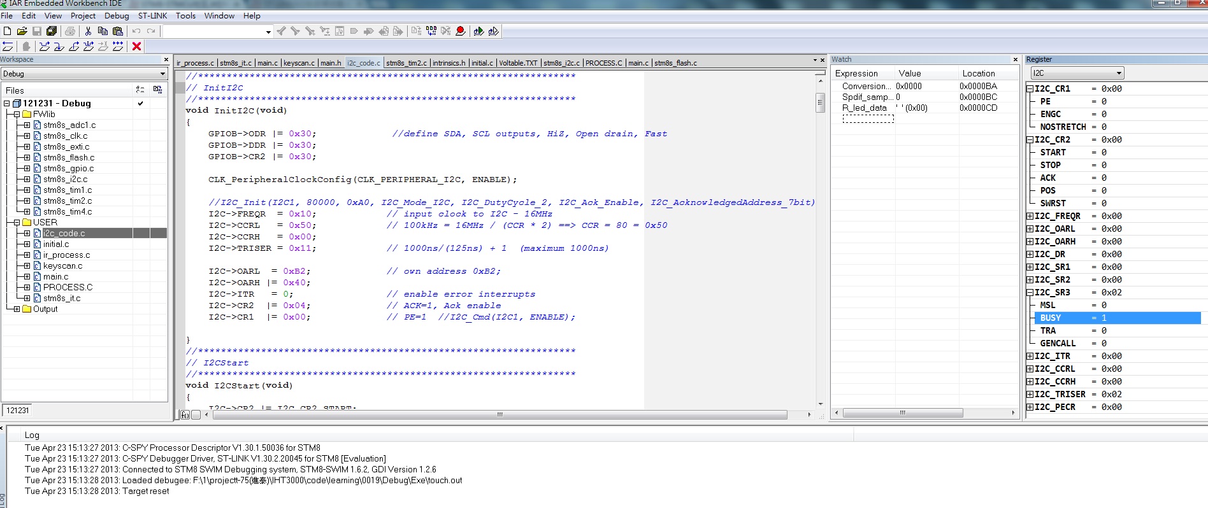Viewport: 1208px width, 508px height.
Task: Close the active editor tab with X
Action: click(x=822, y=60)
